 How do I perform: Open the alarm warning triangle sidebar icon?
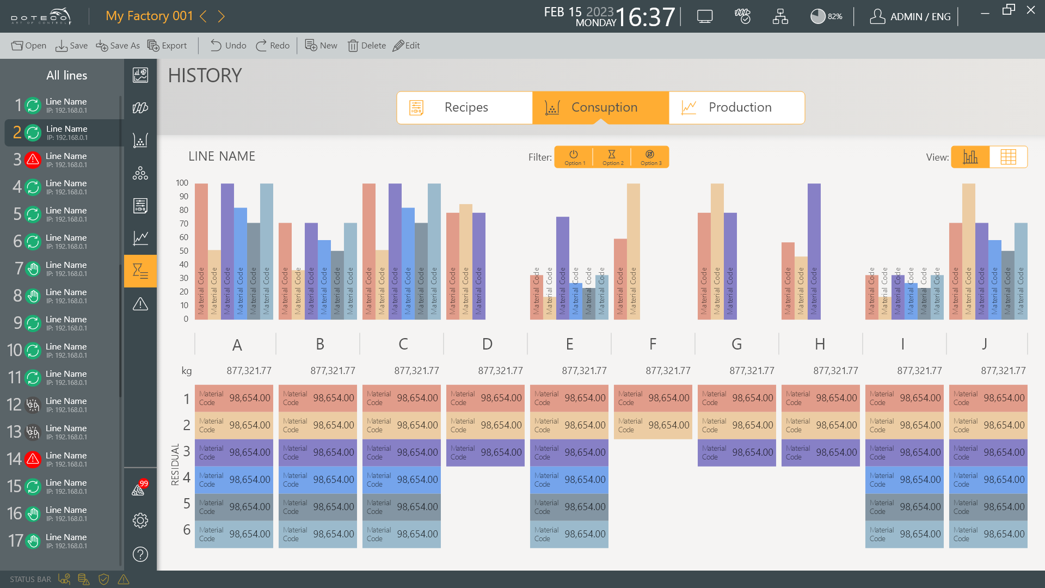click(x=140, y=304)
